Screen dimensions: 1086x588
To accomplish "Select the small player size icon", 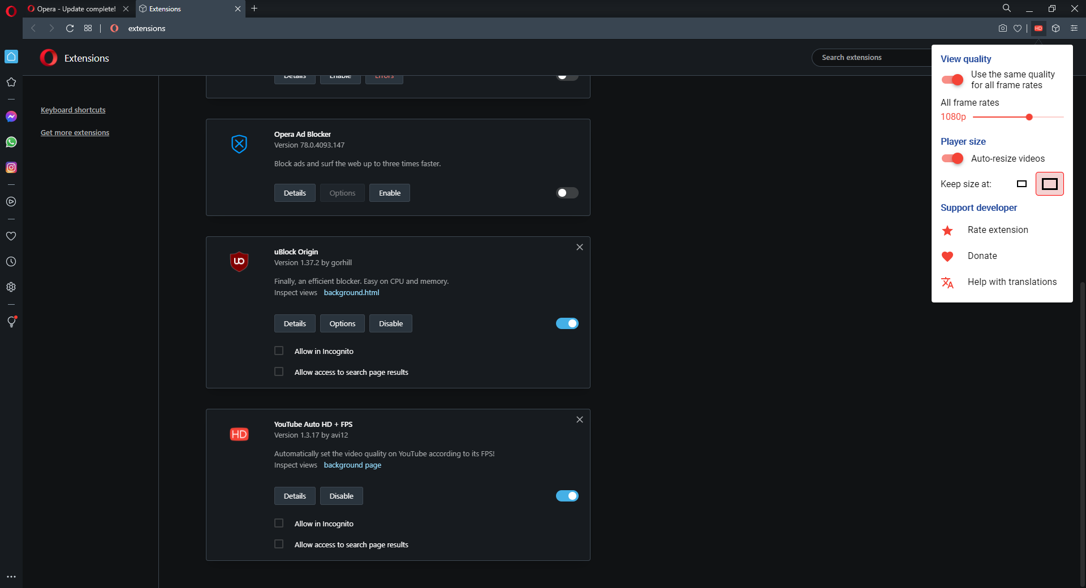I will [1022, 184].
